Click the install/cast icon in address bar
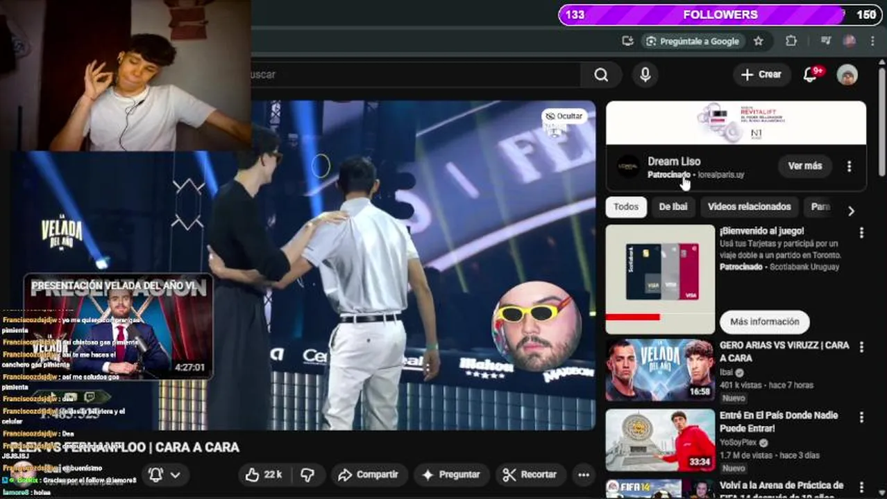887x499 pixels. [x=627, y=41]
